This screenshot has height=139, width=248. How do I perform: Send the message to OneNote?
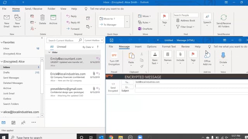(145, 29)
